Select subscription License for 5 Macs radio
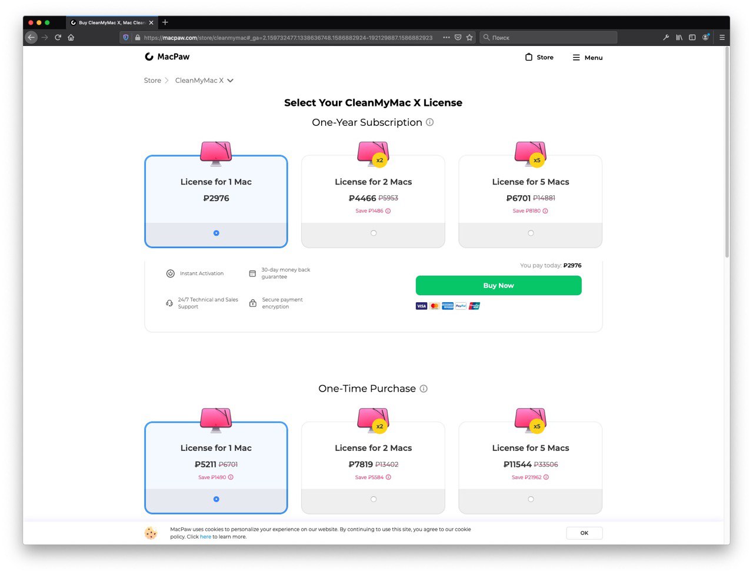 [x=531, y=233]
